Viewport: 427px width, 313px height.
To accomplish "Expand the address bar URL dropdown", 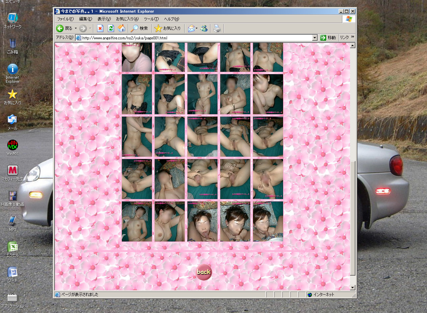I will pyautogui.click(x=315, y=38).
